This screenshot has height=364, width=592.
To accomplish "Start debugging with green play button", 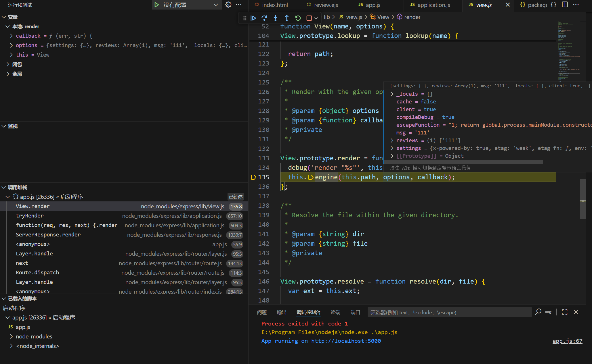I will coord(156,5).
